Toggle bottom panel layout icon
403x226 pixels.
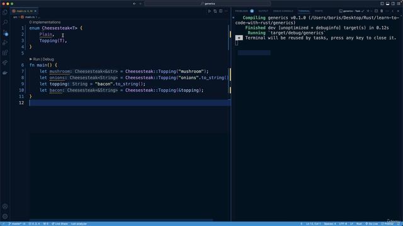click(388, 4)
